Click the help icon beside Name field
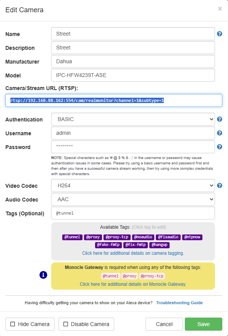Screen dimensions: 228x336 point(220,34)
